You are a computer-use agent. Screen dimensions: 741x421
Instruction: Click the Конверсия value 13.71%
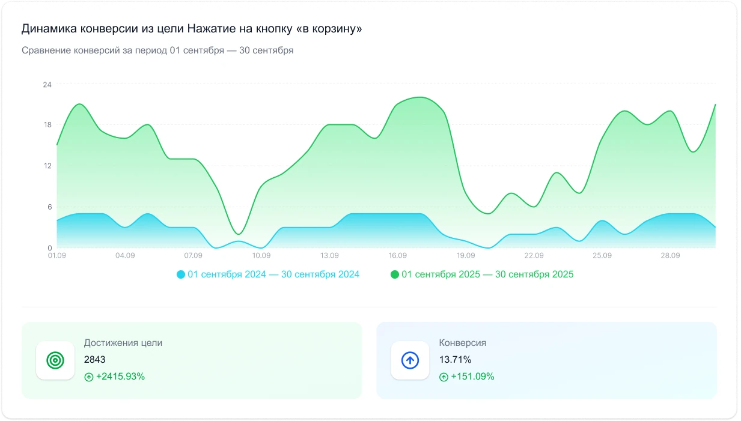click(455, 360)
